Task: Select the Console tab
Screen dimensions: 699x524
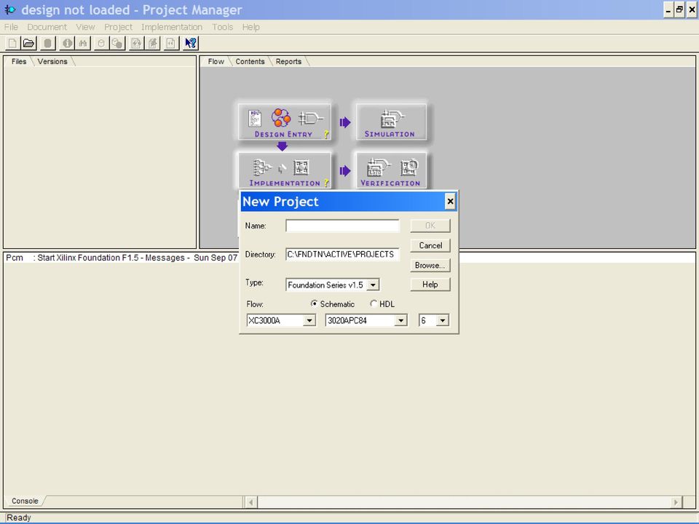Action: [x=25, y=501]
